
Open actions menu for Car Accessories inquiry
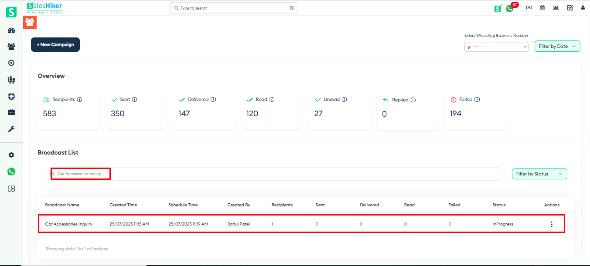coord(552,224)
